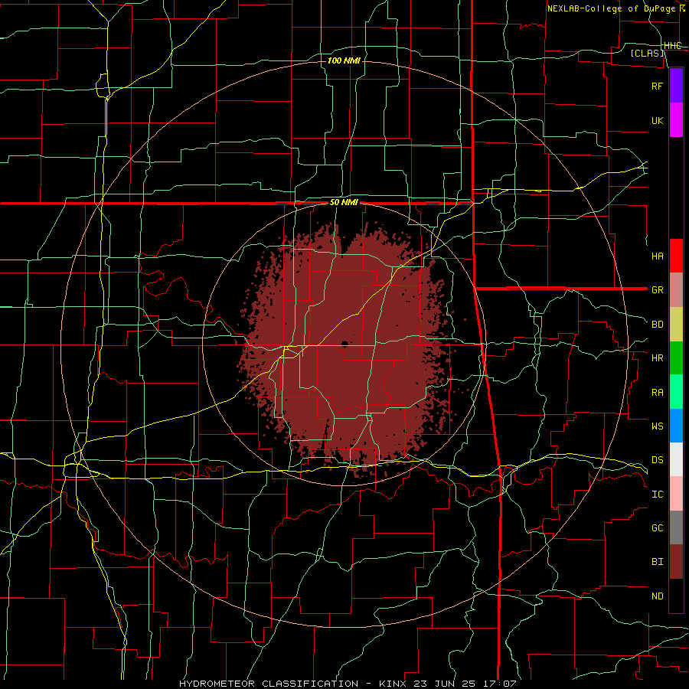Click the dark green HR legend swatch
Image resolution: width=689 pixels, height=689 pixels.
(676, 358)
